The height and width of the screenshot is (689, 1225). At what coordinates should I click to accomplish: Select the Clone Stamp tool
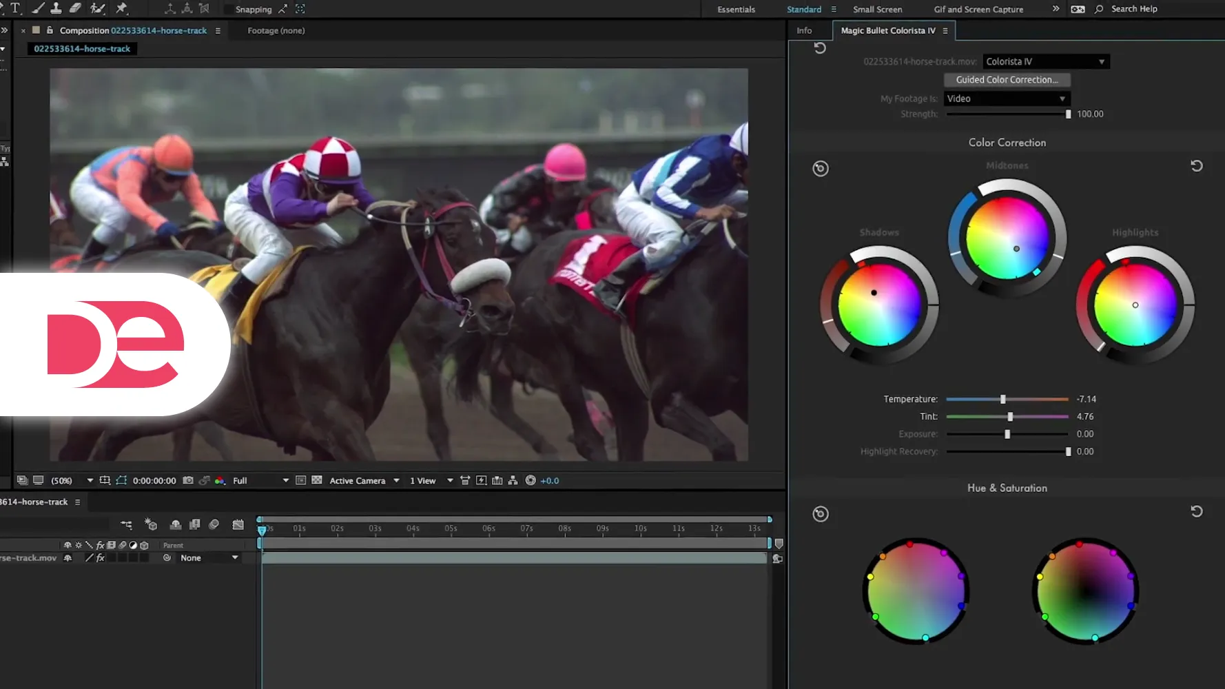[x=56, y=8]
